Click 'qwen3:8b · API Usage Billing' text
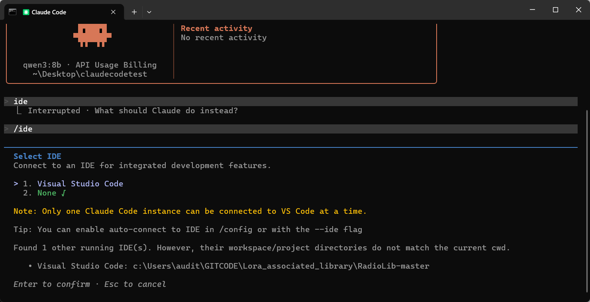This screenshot has width=590, height=302. click(x=90, y=65)
